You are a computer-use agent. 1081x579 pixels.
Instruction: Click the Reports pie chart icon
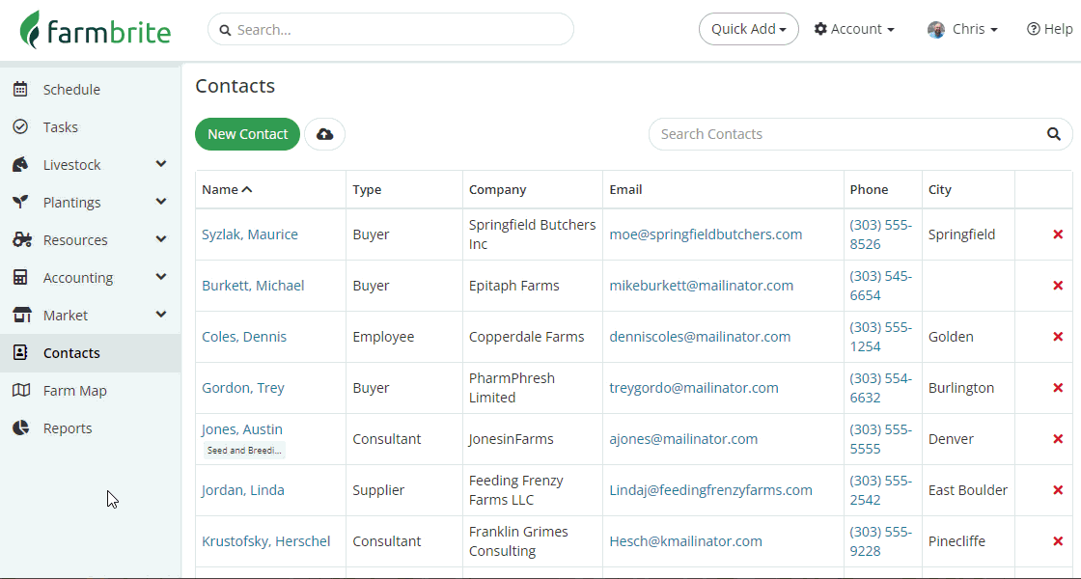point(20,428)
